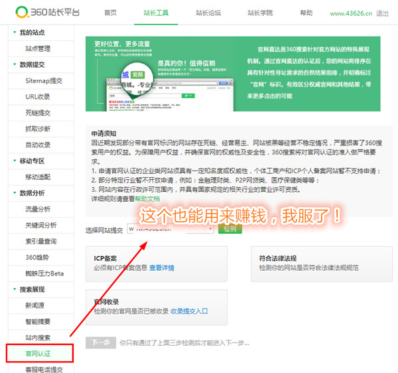The image size is (398, 373).
Task: Go to the 站长学院 tab
Action: (260, 13)
